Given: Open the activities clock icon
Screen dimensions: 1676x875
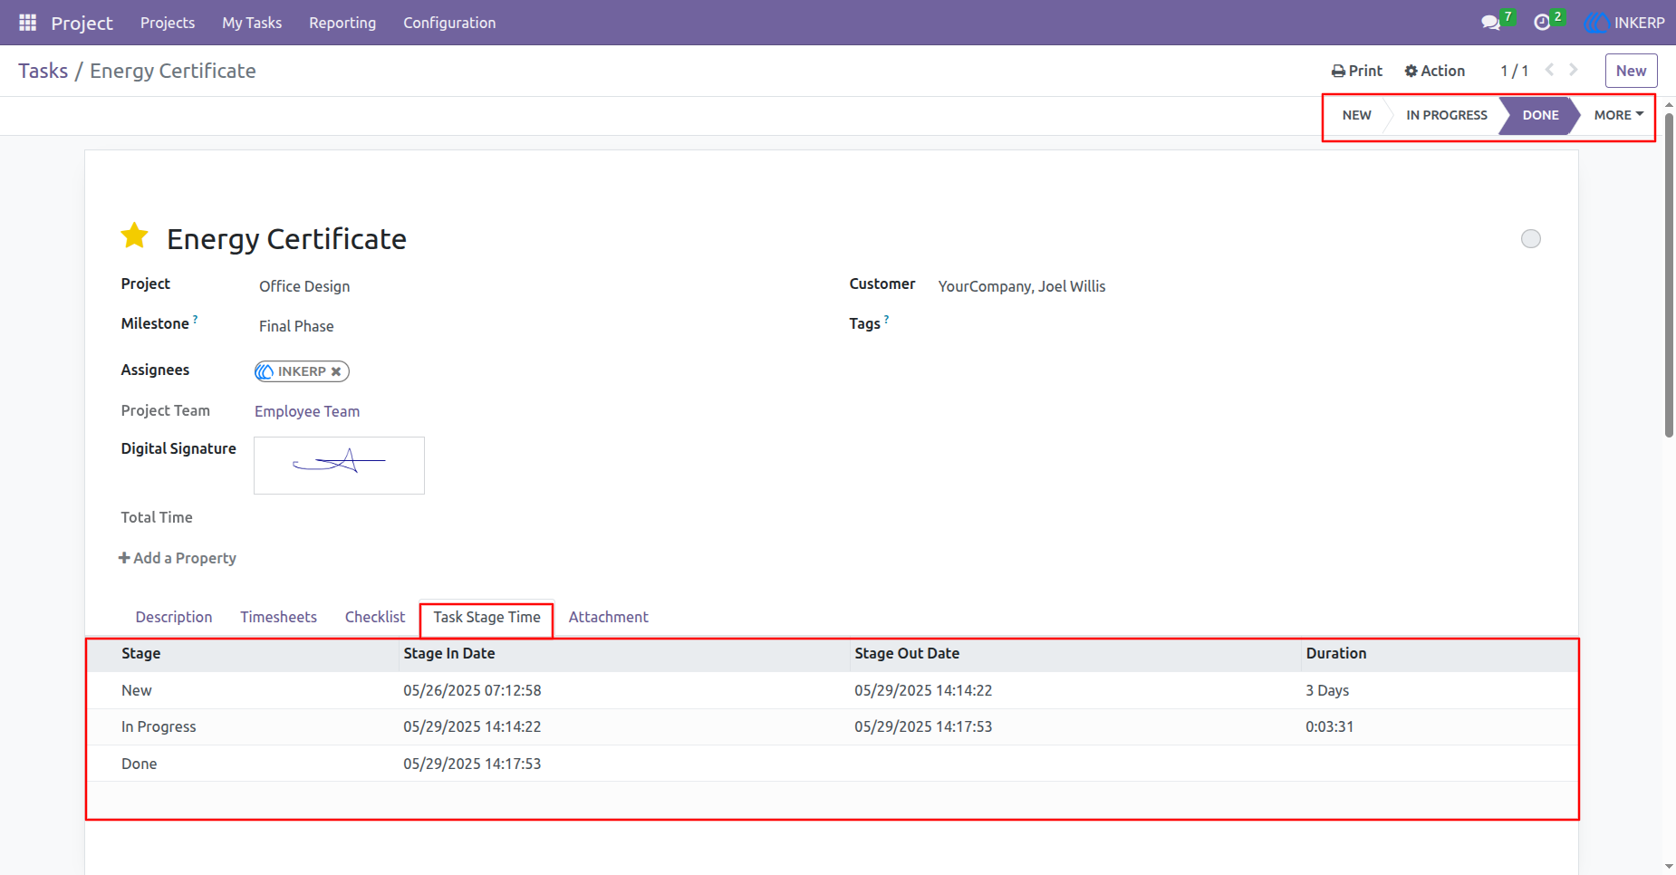Looking at the screenshot, I should pyautogui.click(x=1542, y=23).
